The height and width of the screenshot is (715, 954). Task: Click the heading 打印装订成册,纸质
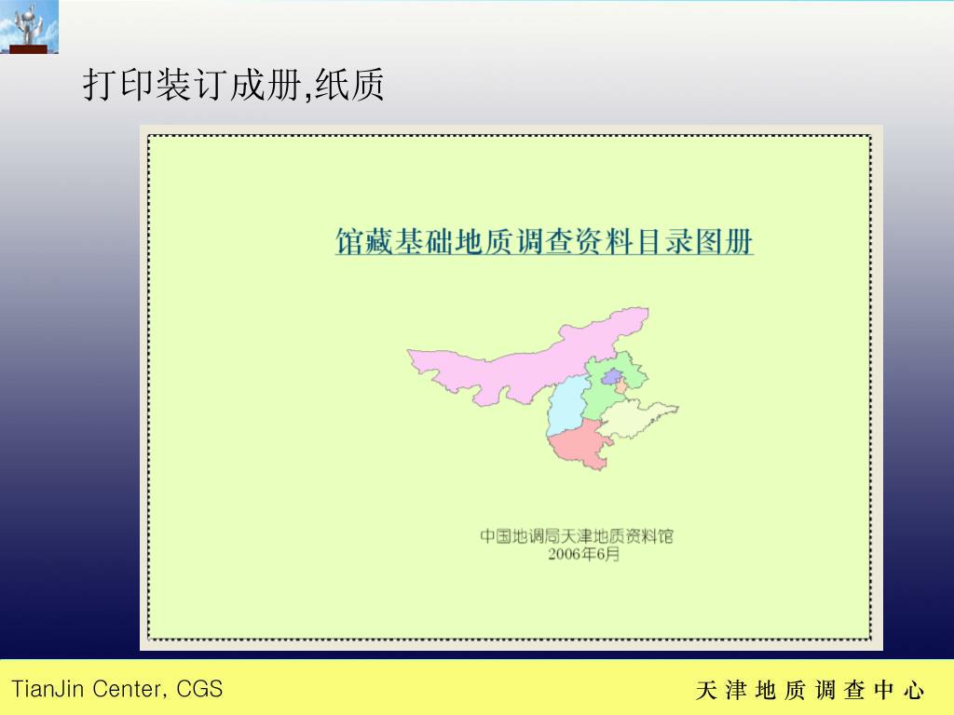coord(233,85)
